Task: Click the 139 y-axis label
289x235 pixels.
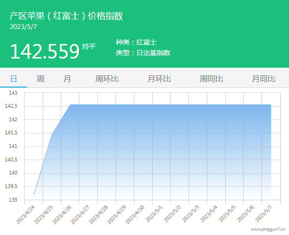Action: coord(13,200)
